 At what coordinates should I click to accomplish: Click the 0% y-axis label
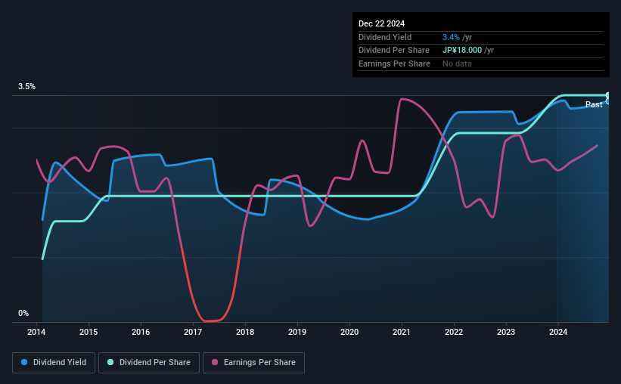23,313
